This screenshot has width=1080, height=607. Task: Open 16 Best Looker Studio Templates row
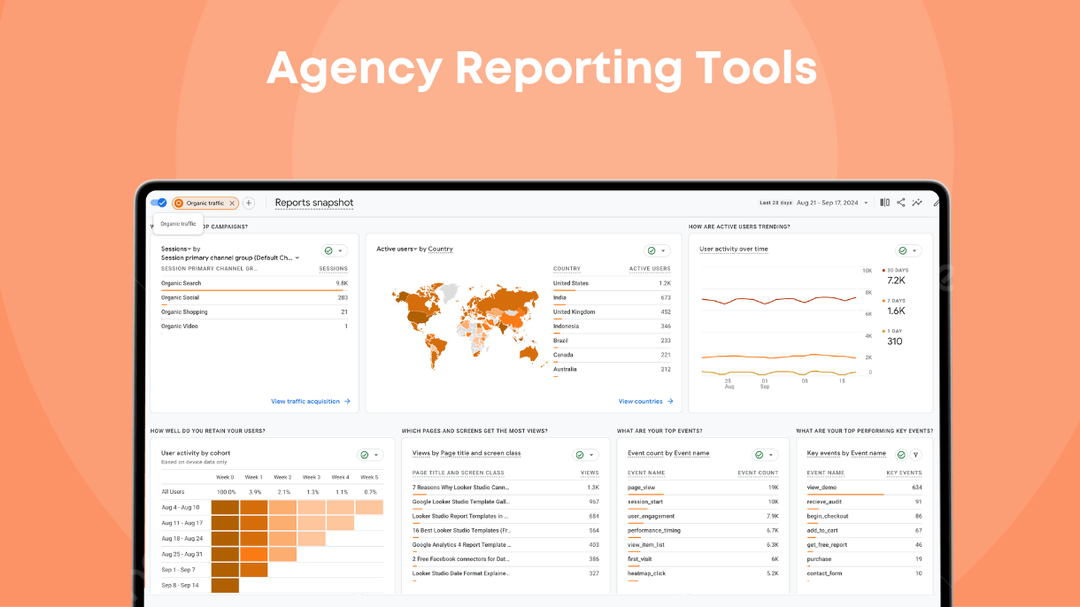click(506, 531)
